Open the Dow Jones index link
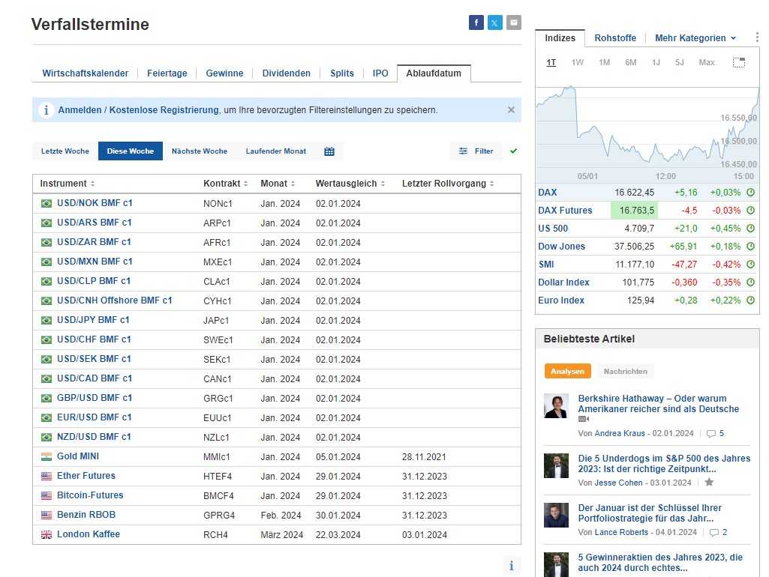769x577 pixels. [561, 247]
